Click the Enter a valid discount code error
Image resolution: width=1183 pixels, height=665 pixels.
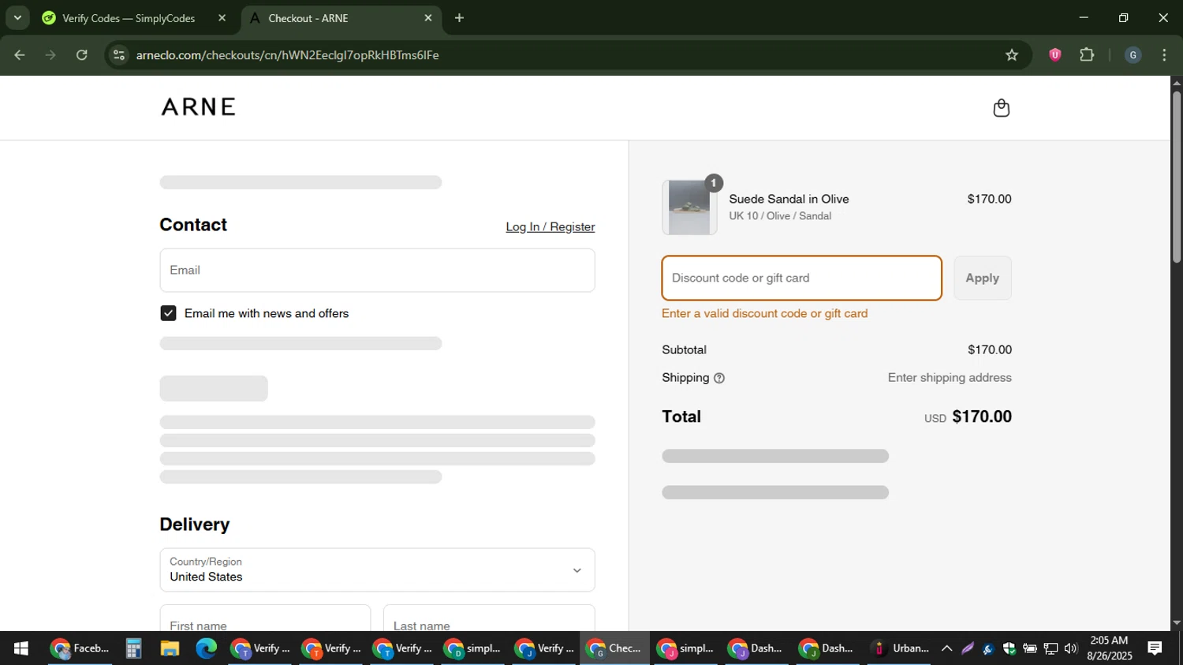tap(764, 314)
